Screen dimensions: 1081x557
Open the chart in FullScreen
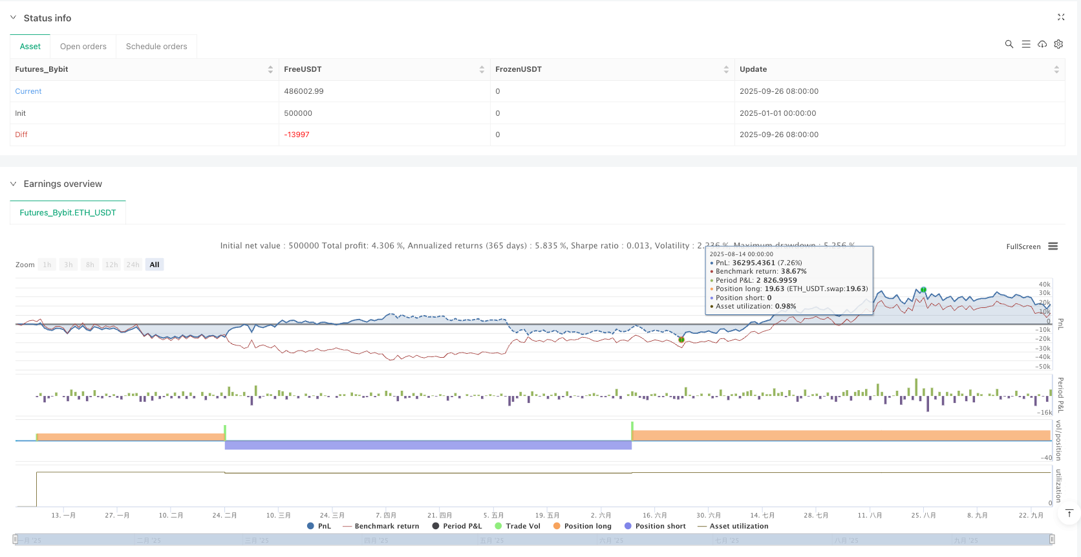point(1023,246)
